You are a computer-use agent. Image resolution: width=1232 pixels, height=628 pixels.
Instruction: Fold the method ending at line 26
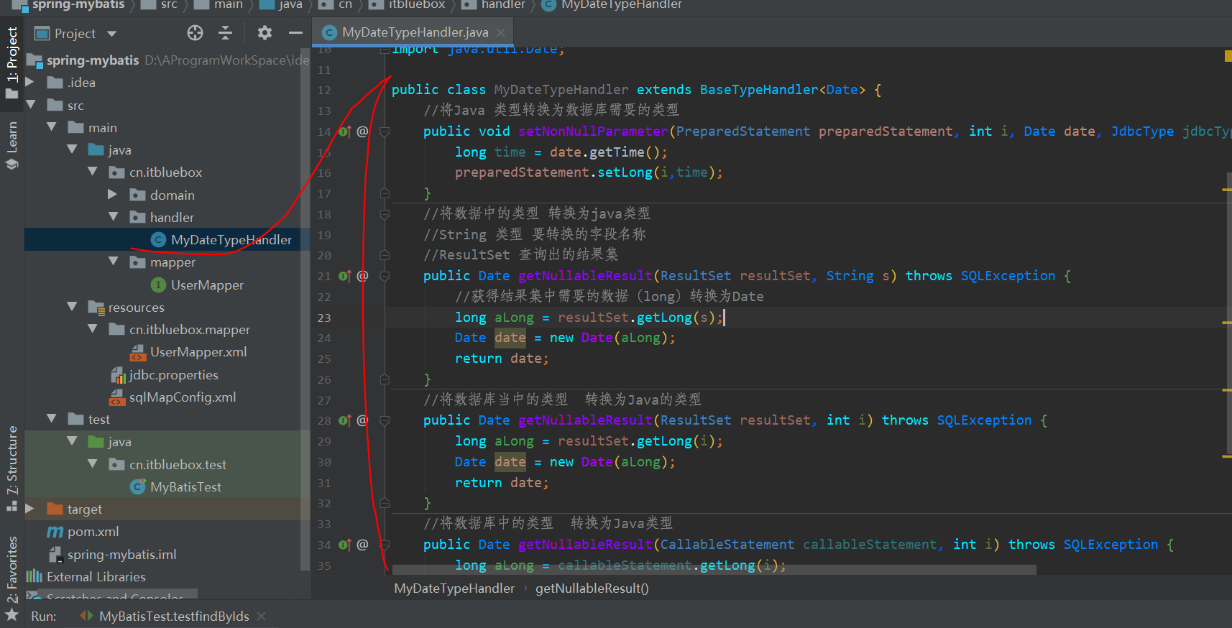385,379
